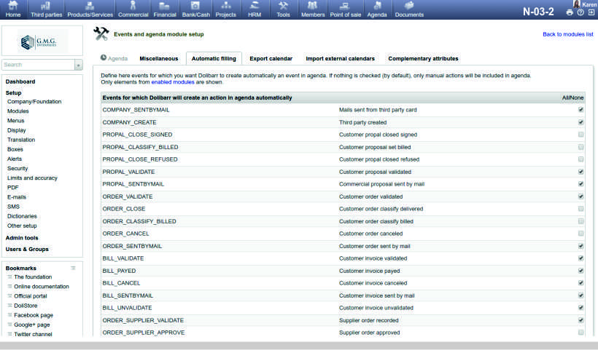The width and height of the screenshot is (598, 350).
Task: Click the print icon at top right
Action: tap(570, 12)
